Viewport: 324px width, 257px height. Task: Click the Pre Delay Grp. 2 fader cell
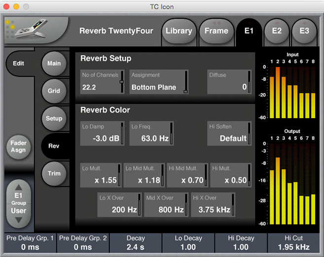(x=83, y=243)
